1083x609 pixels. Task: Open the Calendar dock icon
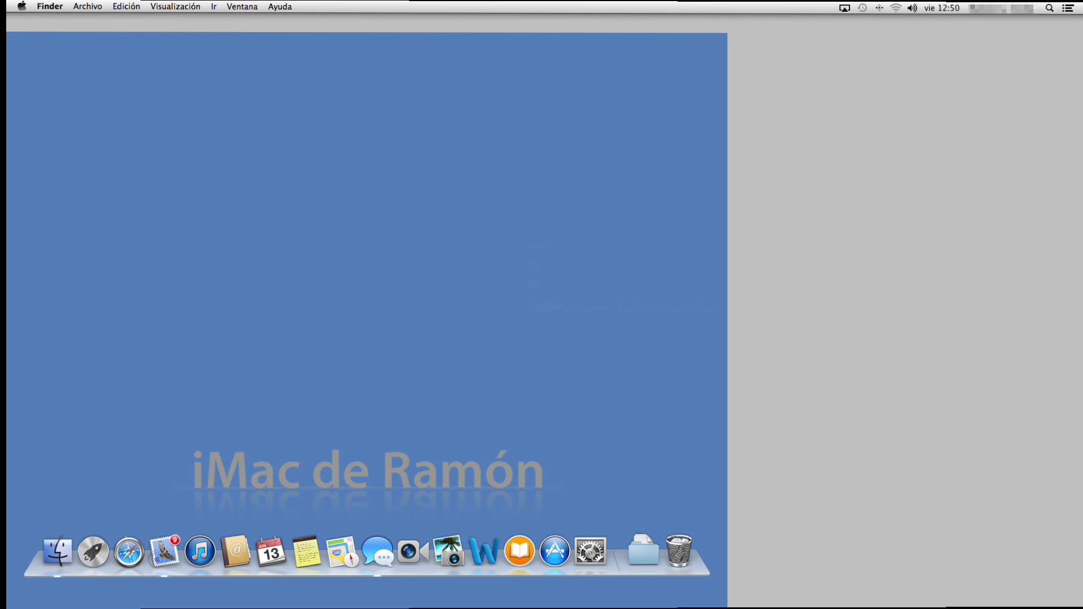click(271, 551)
